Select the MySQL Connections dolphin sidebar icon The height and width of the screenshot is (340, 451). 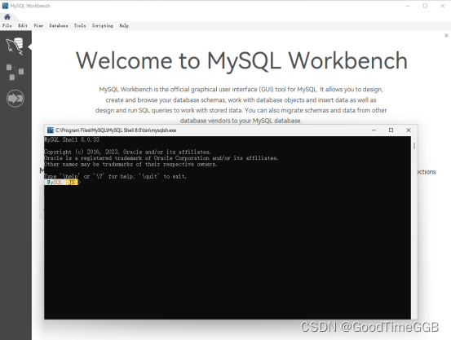tap(15, 46)
